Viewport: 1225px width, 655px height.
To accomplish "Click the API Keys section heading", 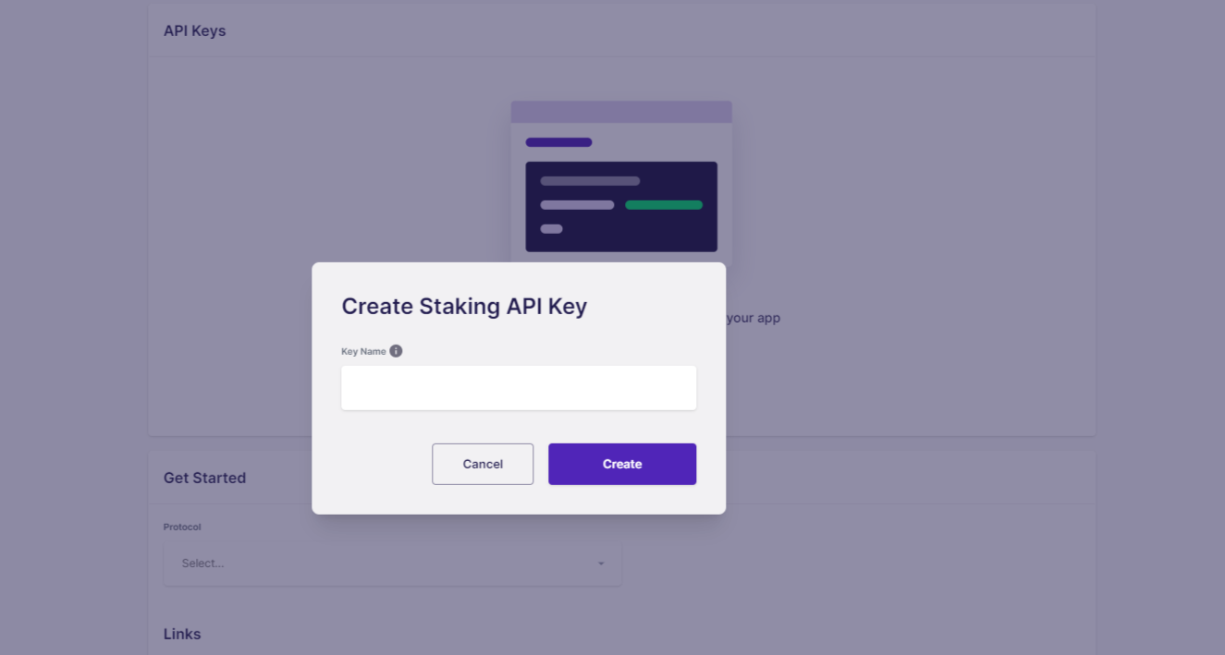I will (x=195, y=31).
